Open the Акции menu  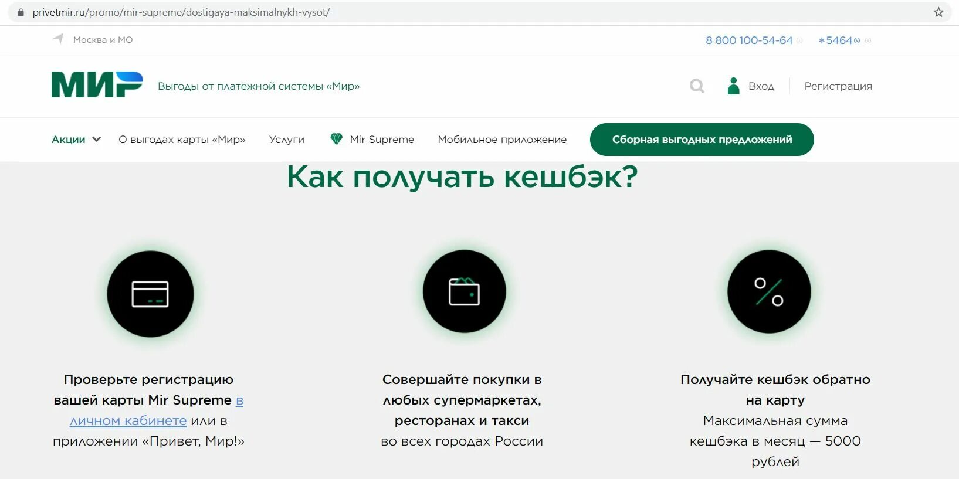[x=69, y=140]
